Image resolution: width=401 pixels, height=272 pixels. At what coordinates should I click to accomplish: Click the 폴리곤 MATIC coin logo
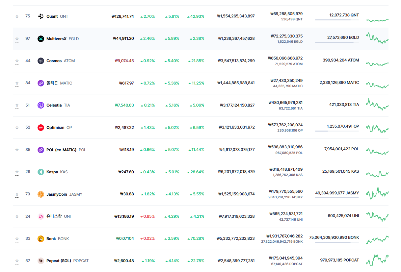pyautogui.click(x=41, y=83)
